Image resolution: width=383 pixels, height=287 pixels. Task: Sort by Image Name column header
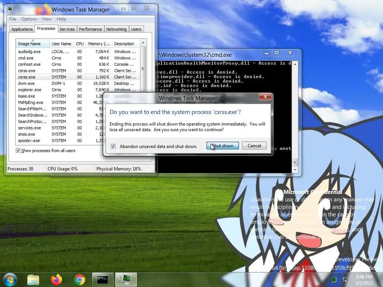tap(33, 44)
